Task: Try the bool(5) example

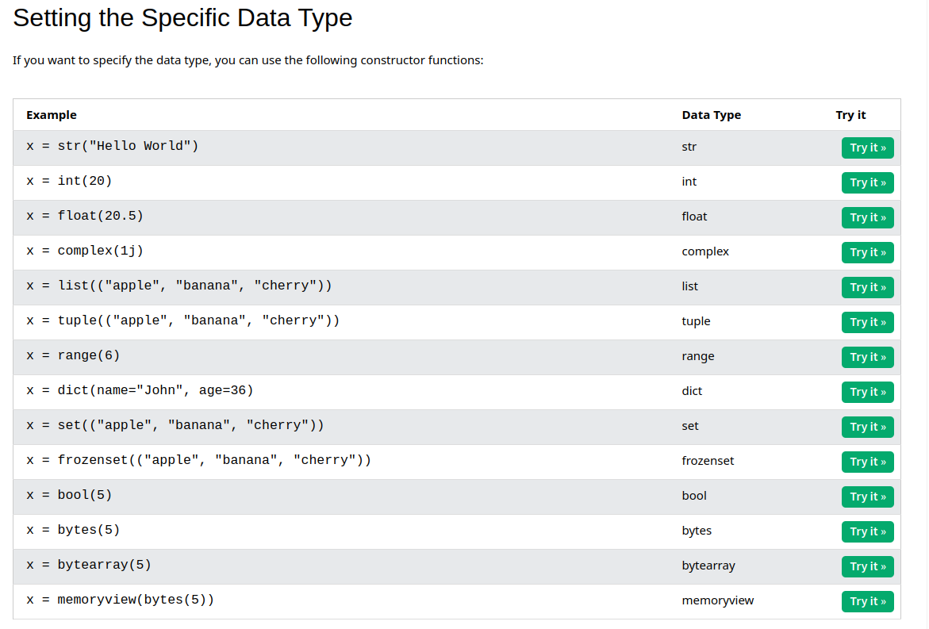Action: 867,497
